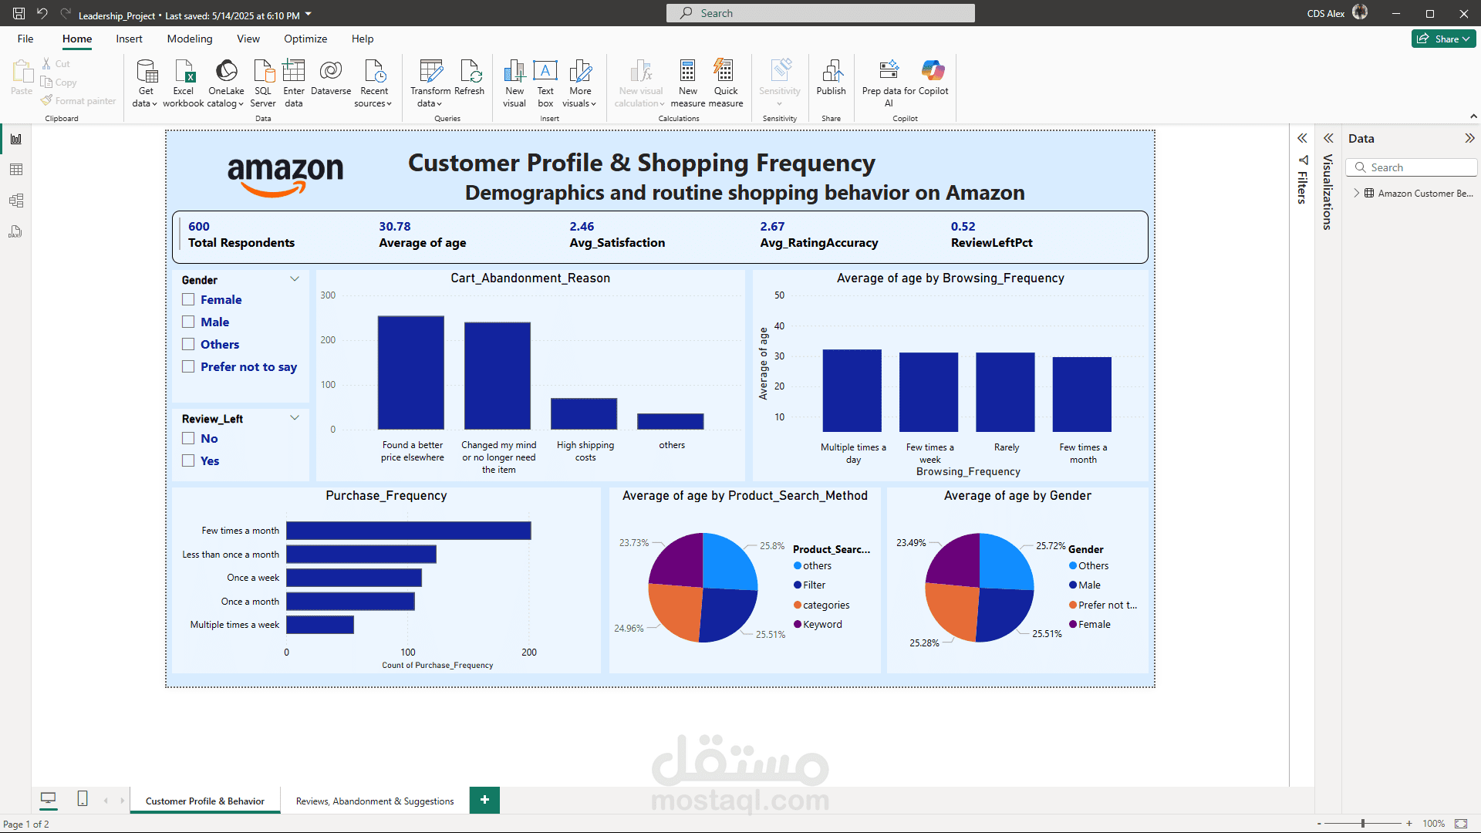This screenshot has height=833, width=1481.
Task: Expand the Filters pane
Action: 1302,139
